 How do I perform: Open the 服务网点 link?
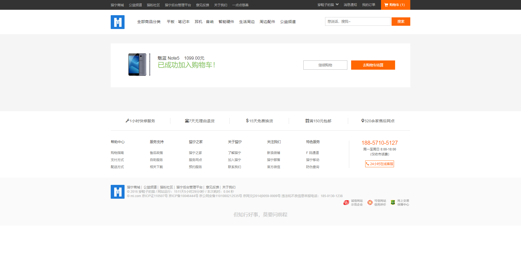click(x=195, y=160)
